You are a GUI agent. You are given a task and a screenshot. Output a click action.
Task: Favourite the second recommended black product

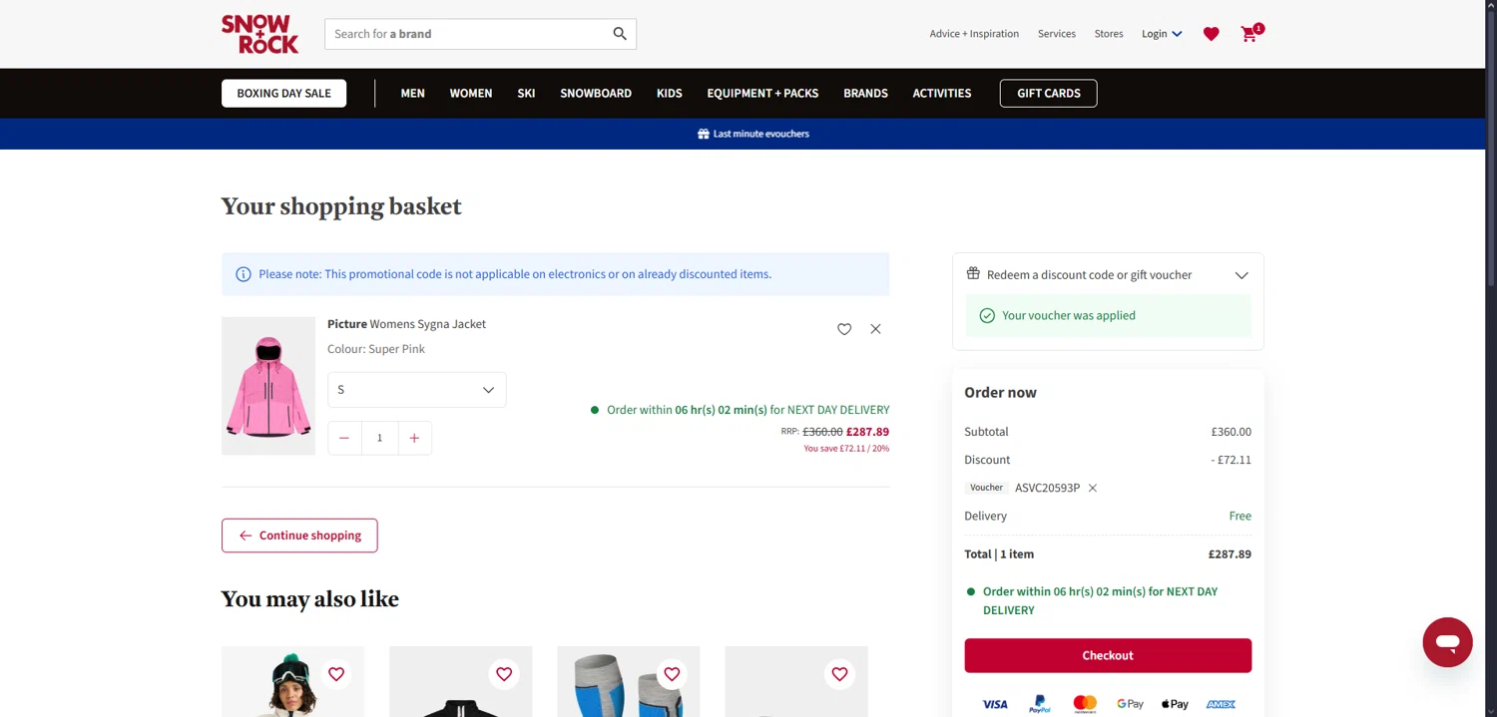coord(504,674)
